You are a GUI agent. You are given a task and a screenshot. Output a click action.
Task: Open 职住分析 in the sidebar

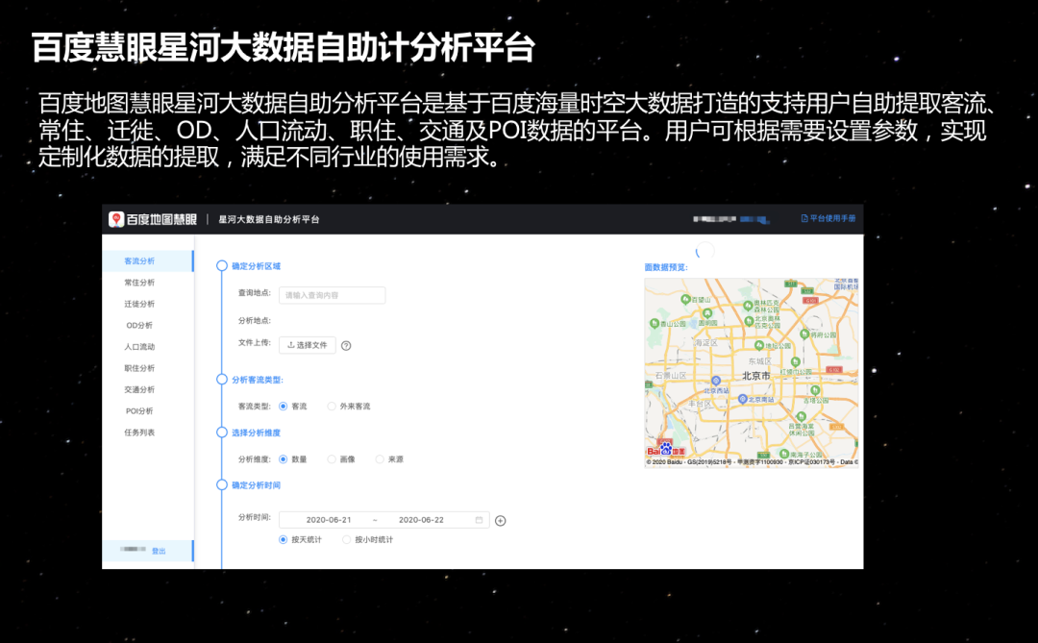[x=139, y=368]
